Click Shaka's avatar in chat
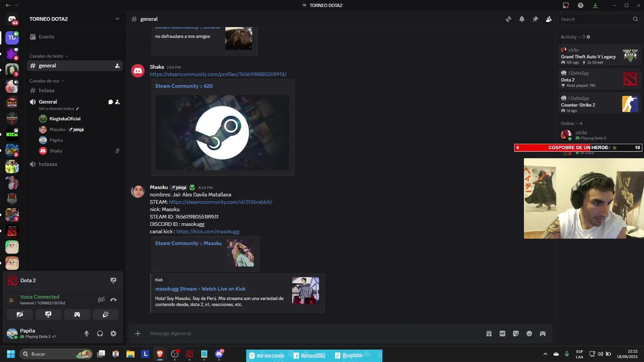Screen dimensions: 644x362 pos(138,71)
